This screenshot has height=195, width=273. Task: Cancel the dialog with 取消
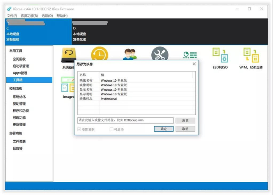(x=185, y=129)
